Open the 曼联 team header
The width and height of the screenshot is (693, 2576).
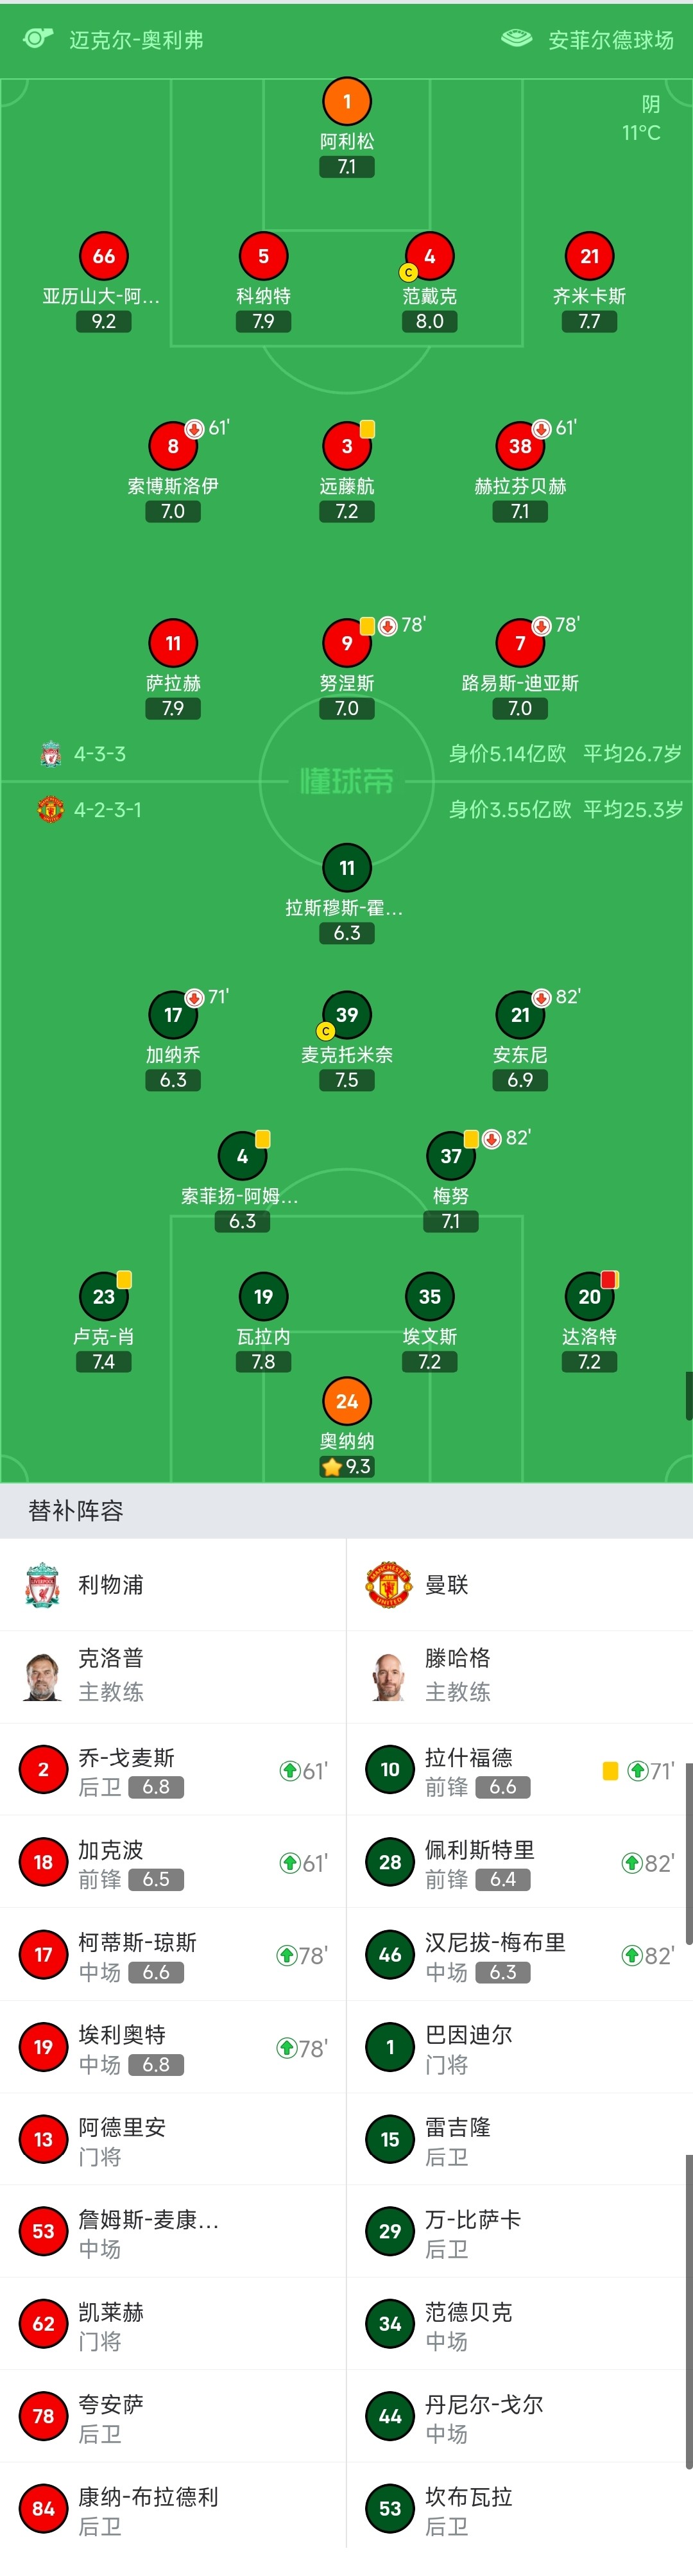(x=519, y=1584)
